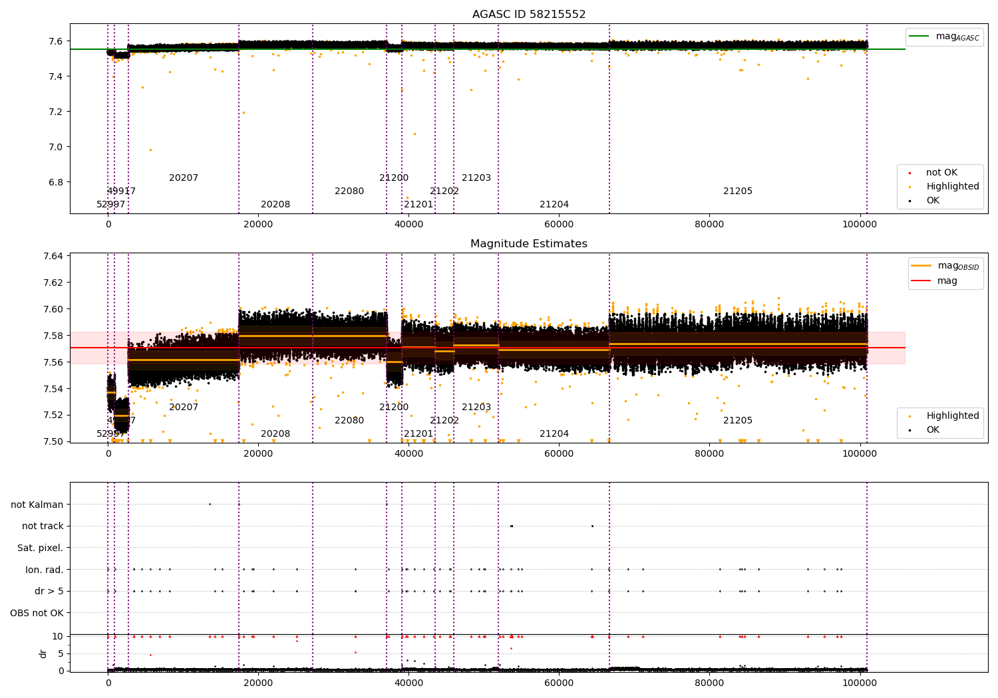Click the 7.54 tick on middle plot
Image resolution: width=998 pixels, height=698 pixels.
tap(53, 389)
